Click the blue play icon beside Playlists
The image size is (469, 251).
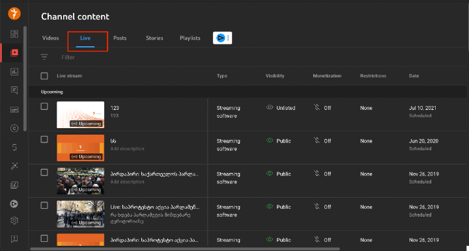point(220,38)
